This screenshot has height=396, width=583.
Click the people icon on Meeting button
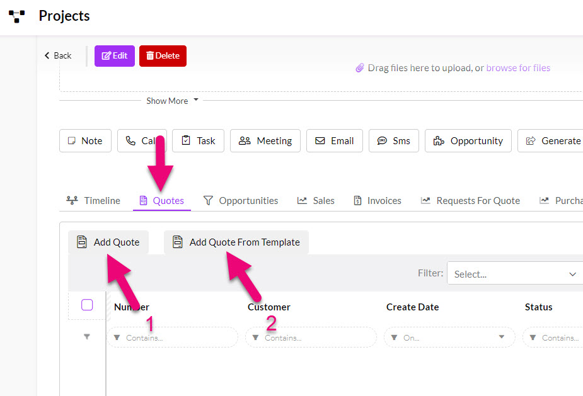point(245,141)
